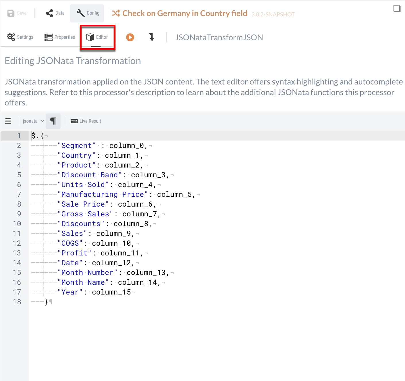Click line number 1 in gutter
The image size is (405, 381).
click(19, 136)
